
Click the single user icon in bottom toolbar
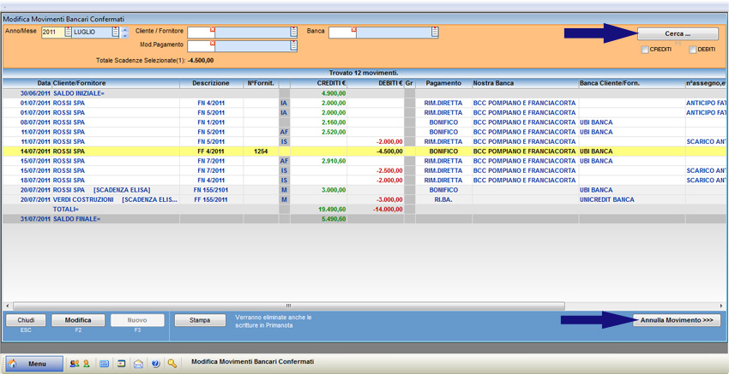[x=86, y=364]
